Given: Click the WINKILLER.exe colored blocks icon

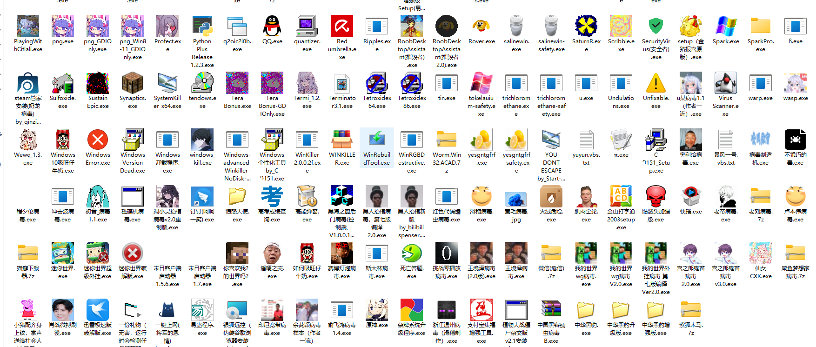Looking at the screenshot, I should (x=342, y=140).
